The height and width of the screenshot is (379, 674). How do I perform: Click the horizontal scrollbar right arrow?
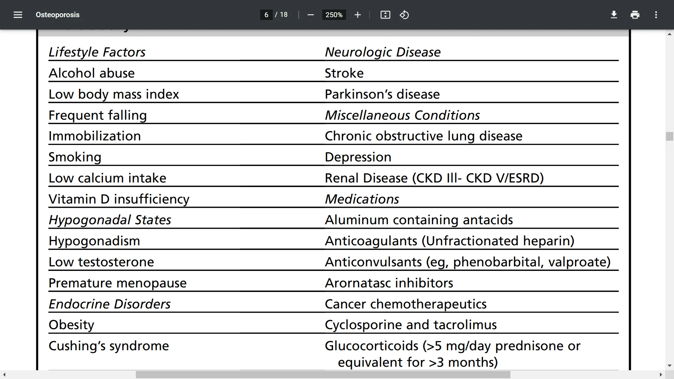661,375
